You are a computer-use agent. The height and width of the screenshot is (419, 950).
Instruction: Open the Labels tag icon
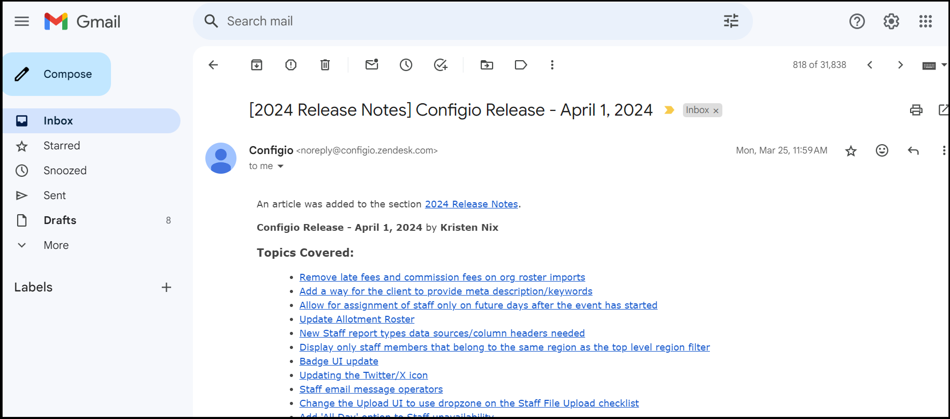point(521,65)
